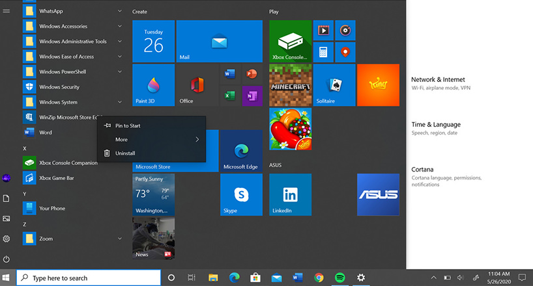Click the small Excel tile
Viewport: 533px width, 286px height.
(x=230, y=96)
